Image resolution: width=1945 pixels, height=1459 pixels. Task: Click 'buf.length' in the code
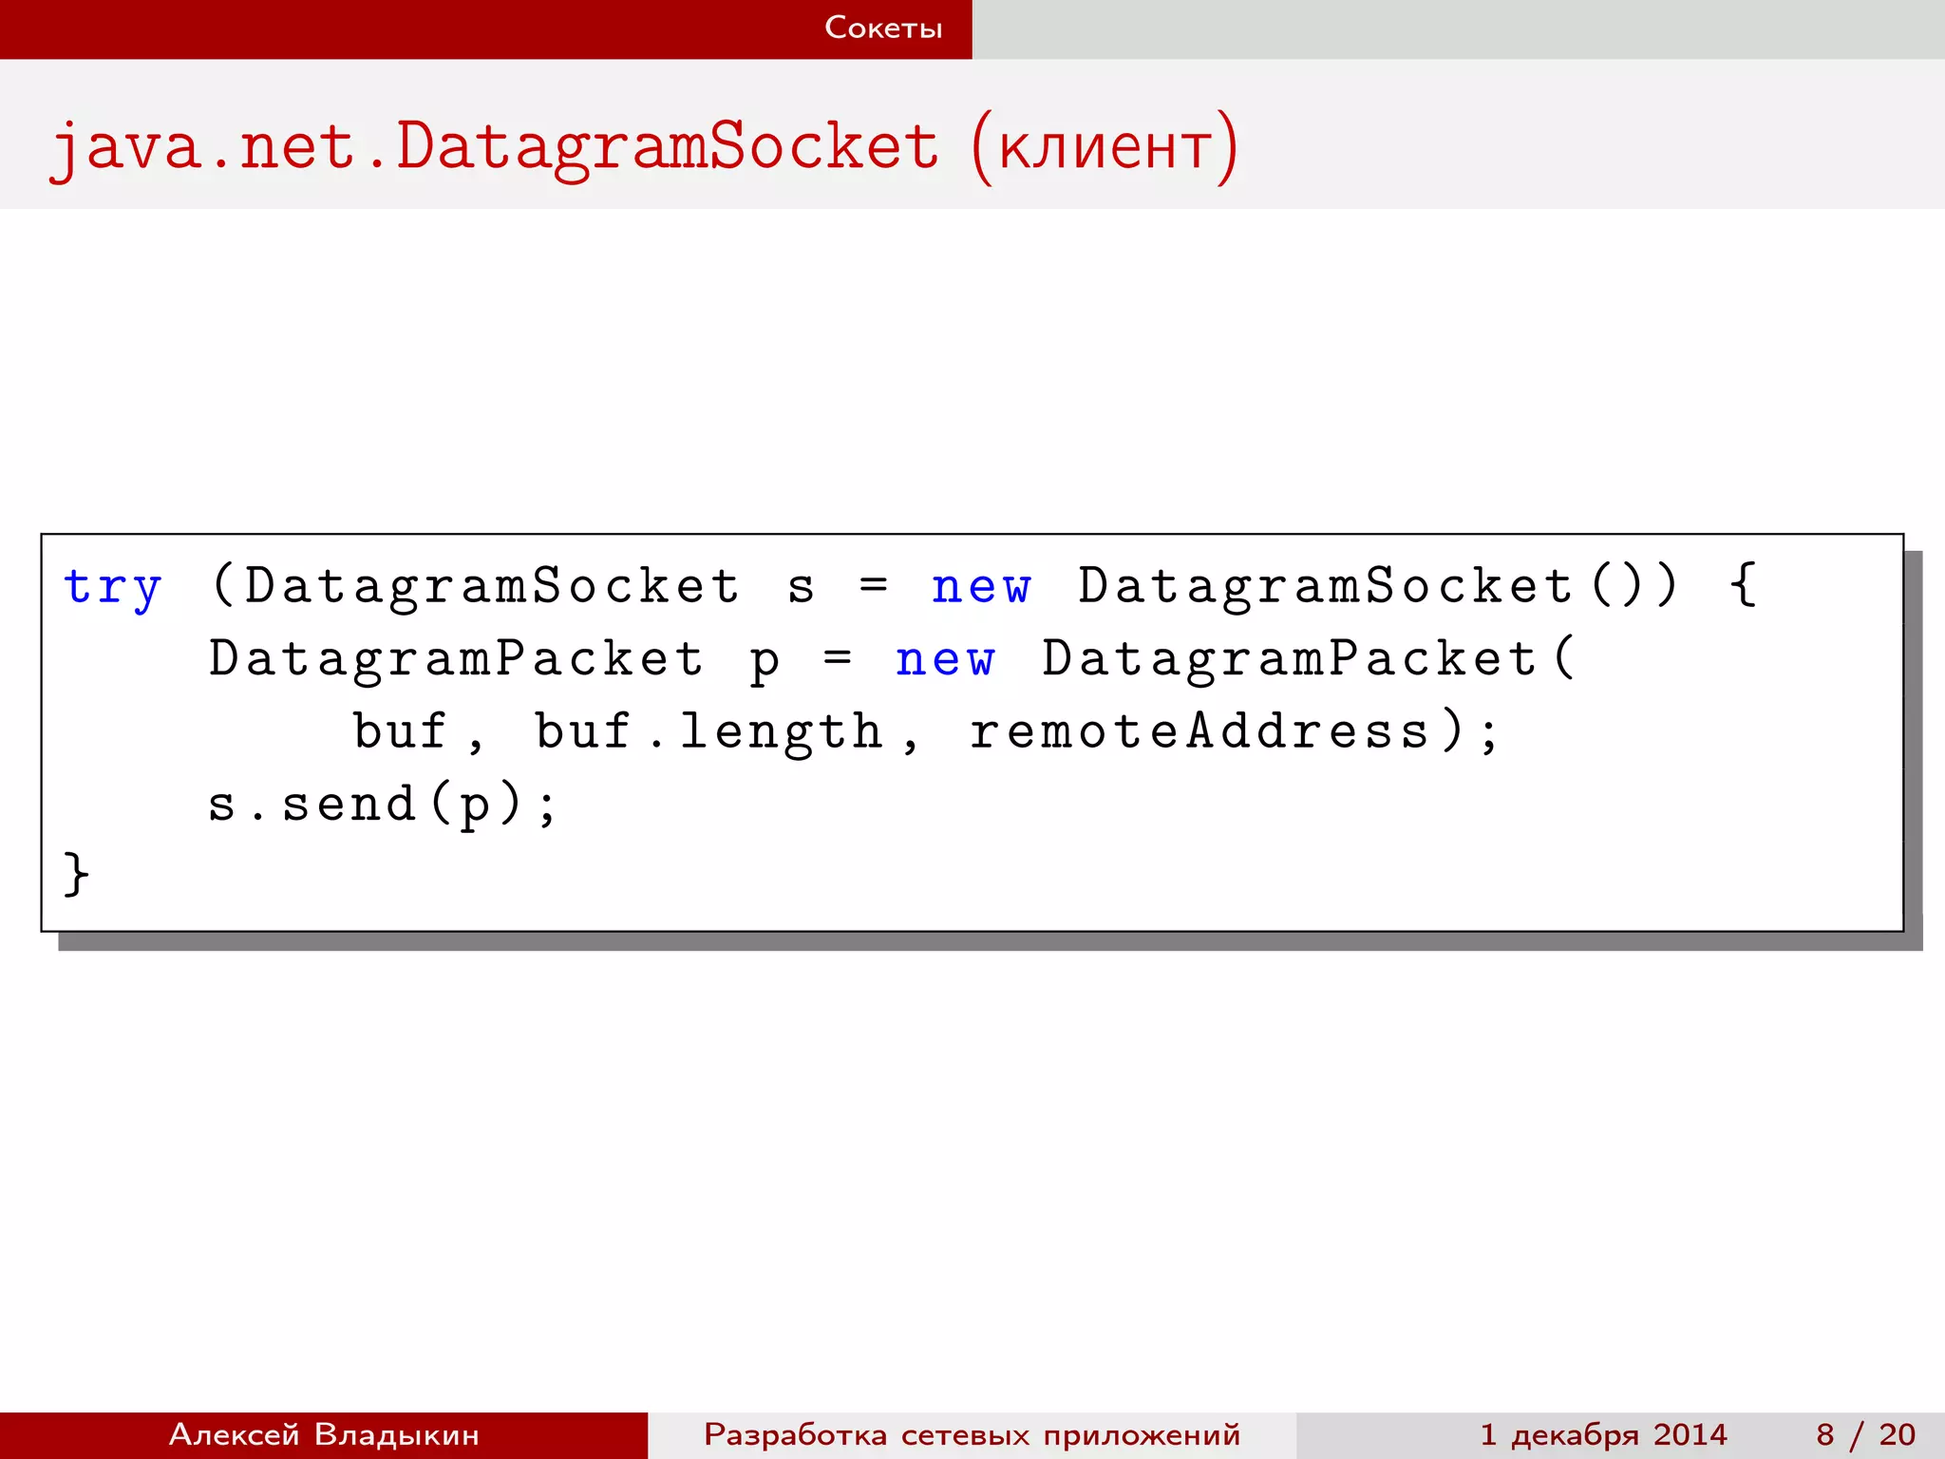pyautogui.click(x=708, y=732)
